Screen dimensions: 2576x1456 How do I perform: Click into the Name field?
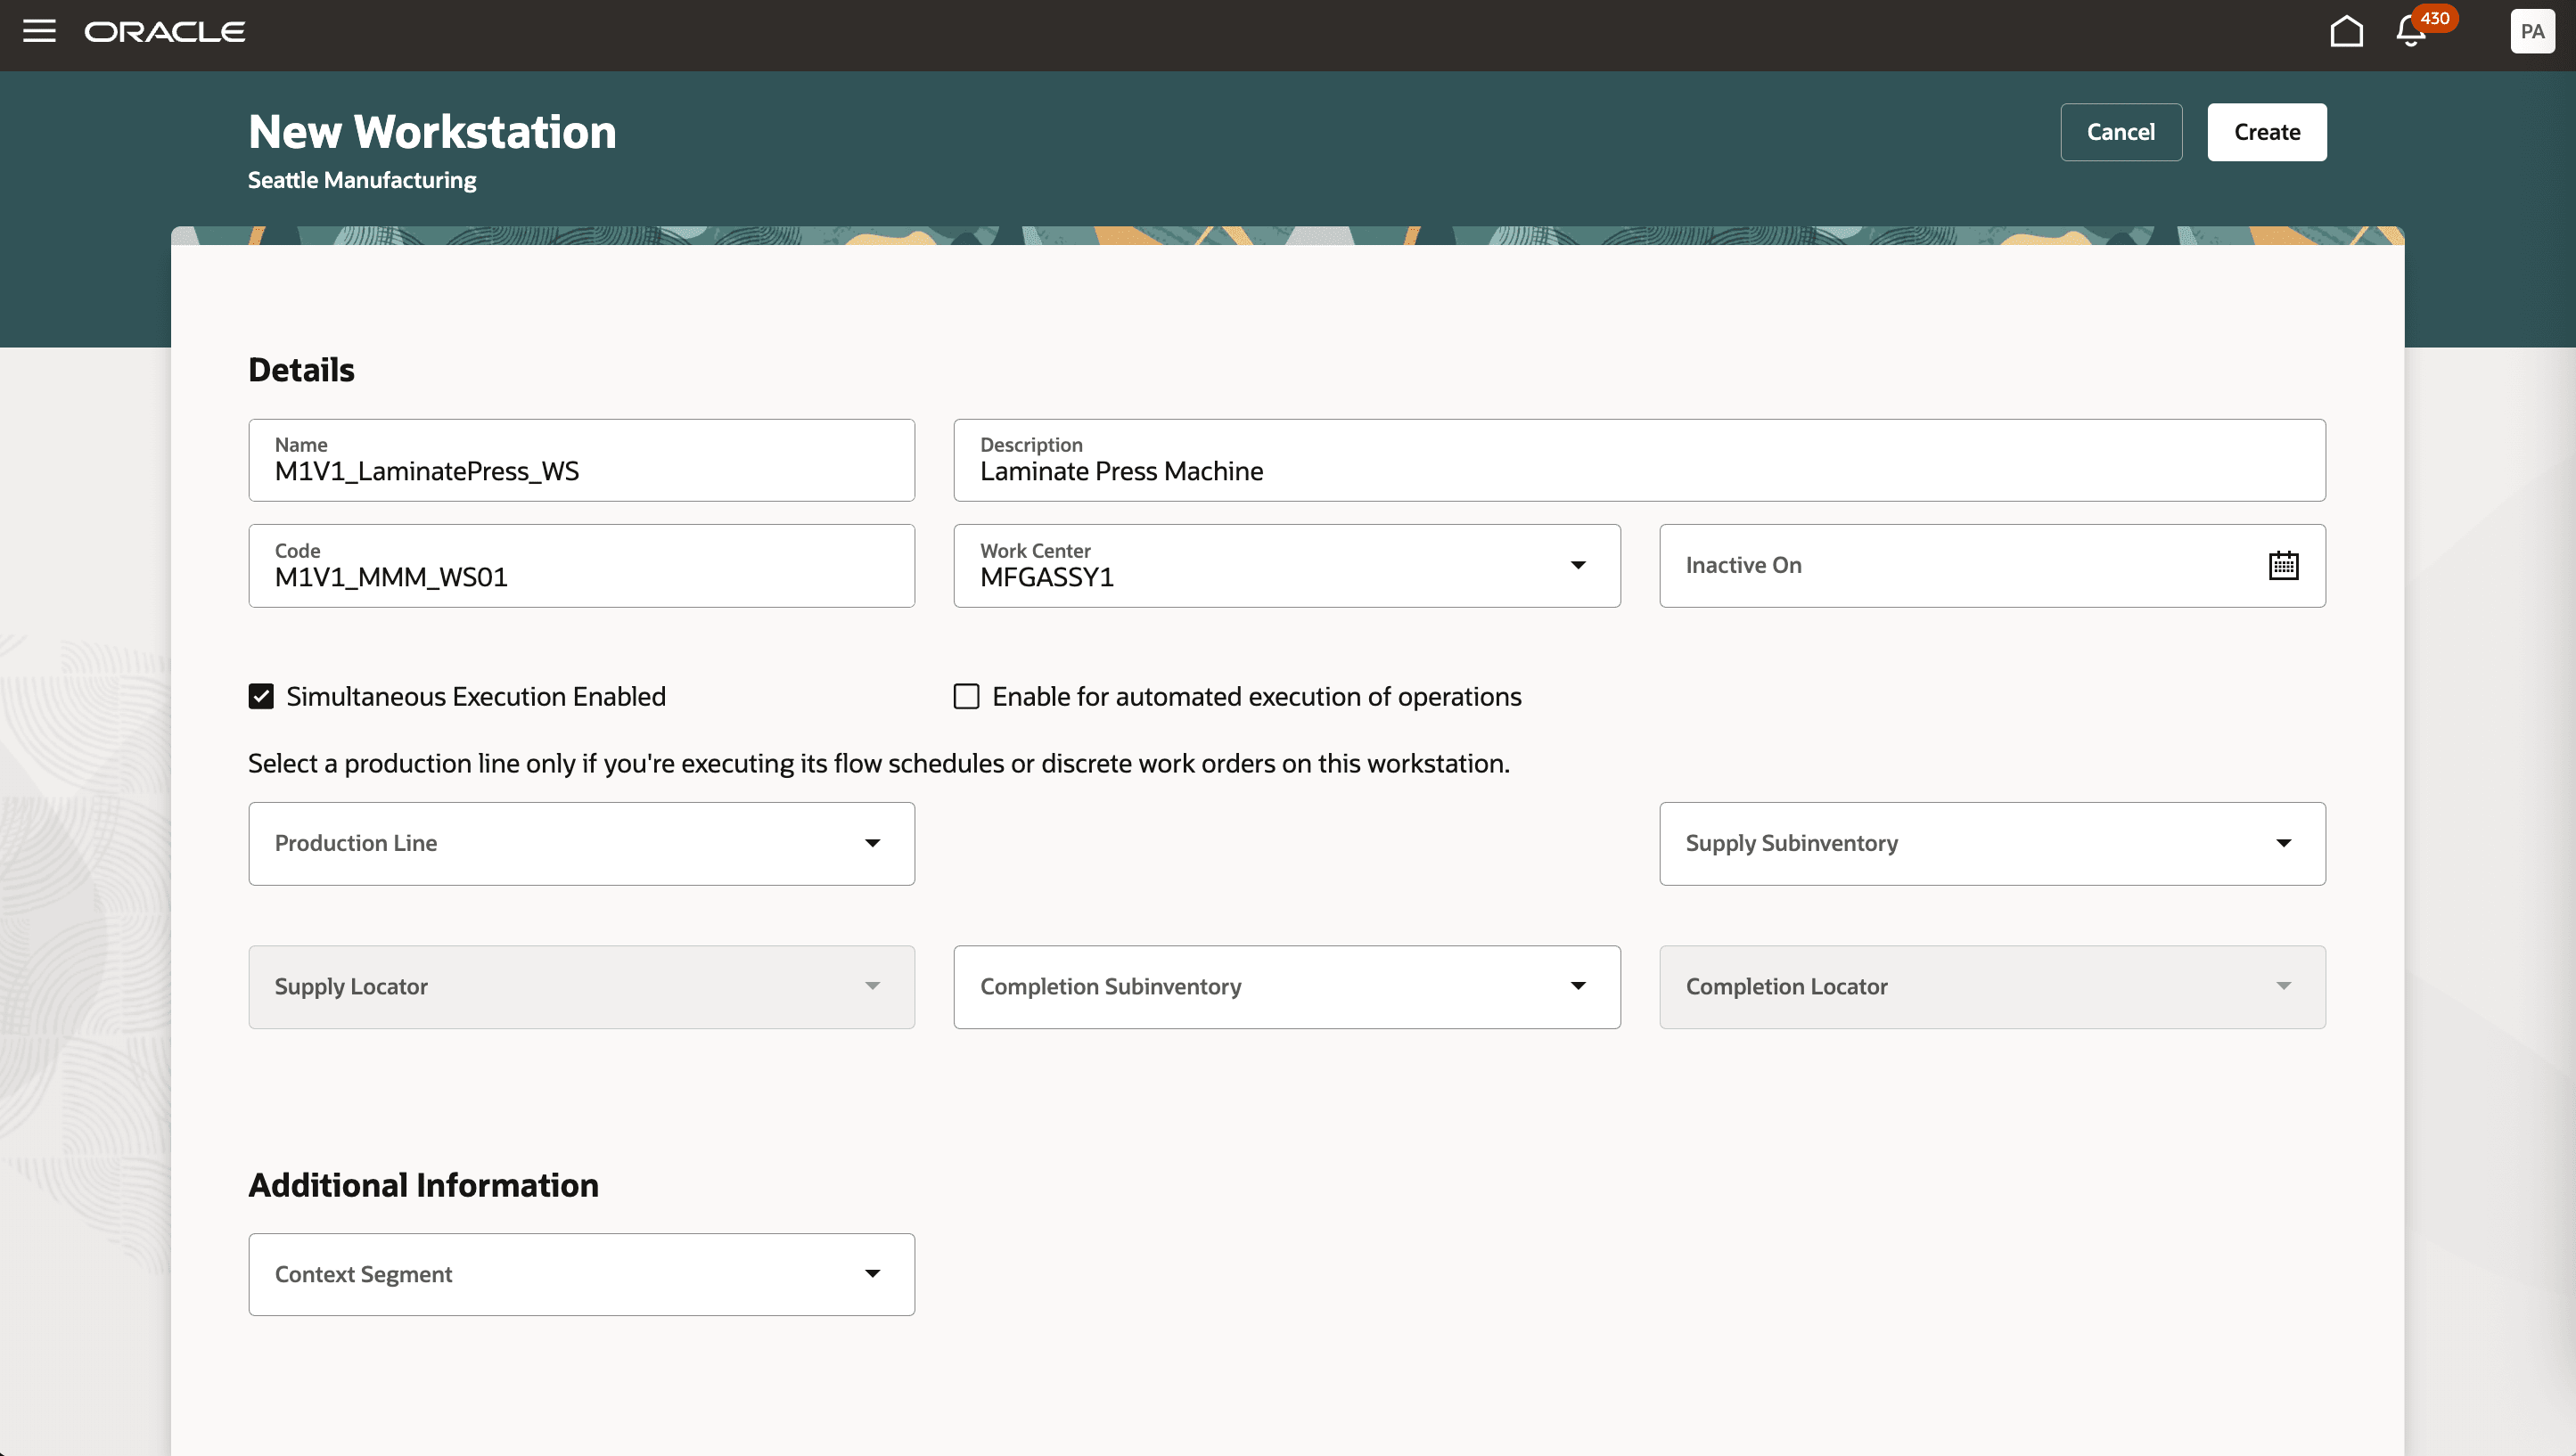pyautogui.click(x=581, y=461)
